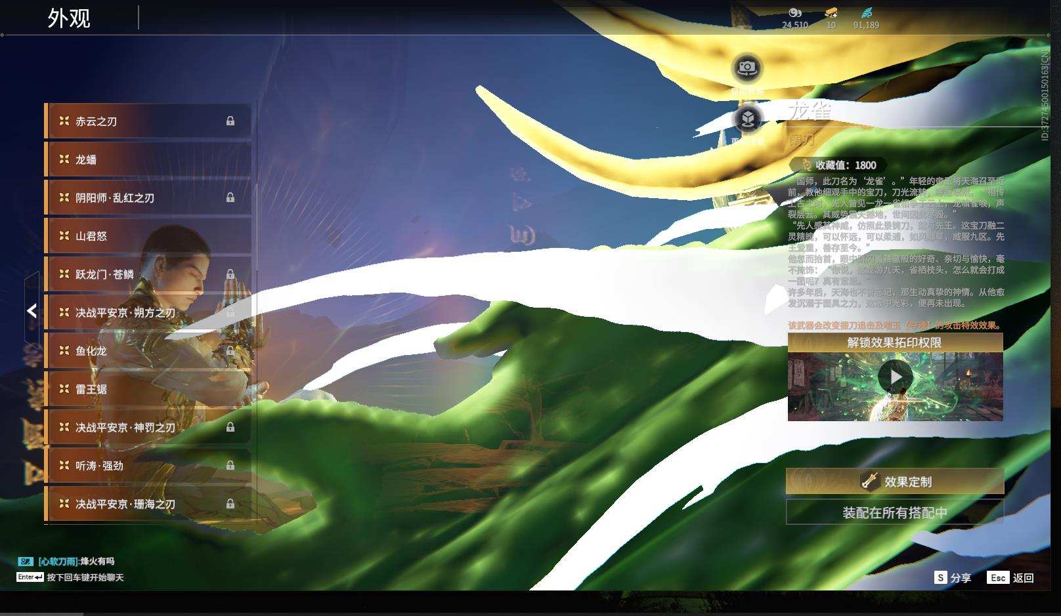Select 决战平安京·珊海之刃 skin
This screenshot has width=1061, height=616.
[148, 504]
